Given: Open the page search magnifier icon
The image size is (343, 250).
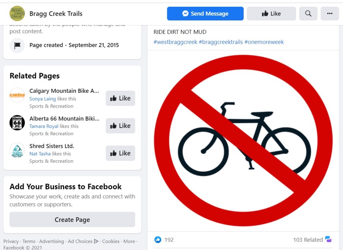Looking at the screenshot, I should (x=308, y=14).
